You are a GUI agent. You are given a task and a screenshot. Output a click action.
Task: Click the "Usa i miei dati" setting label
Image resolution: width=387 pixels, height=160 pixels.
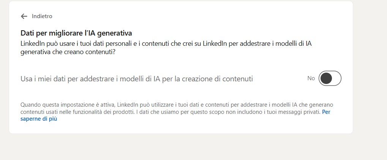(136, 79)
